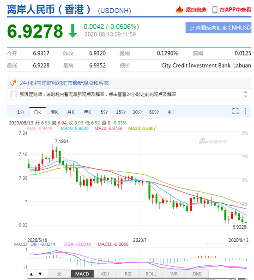Select the 无 indicator option
The image size is (254, 280).
59,274
